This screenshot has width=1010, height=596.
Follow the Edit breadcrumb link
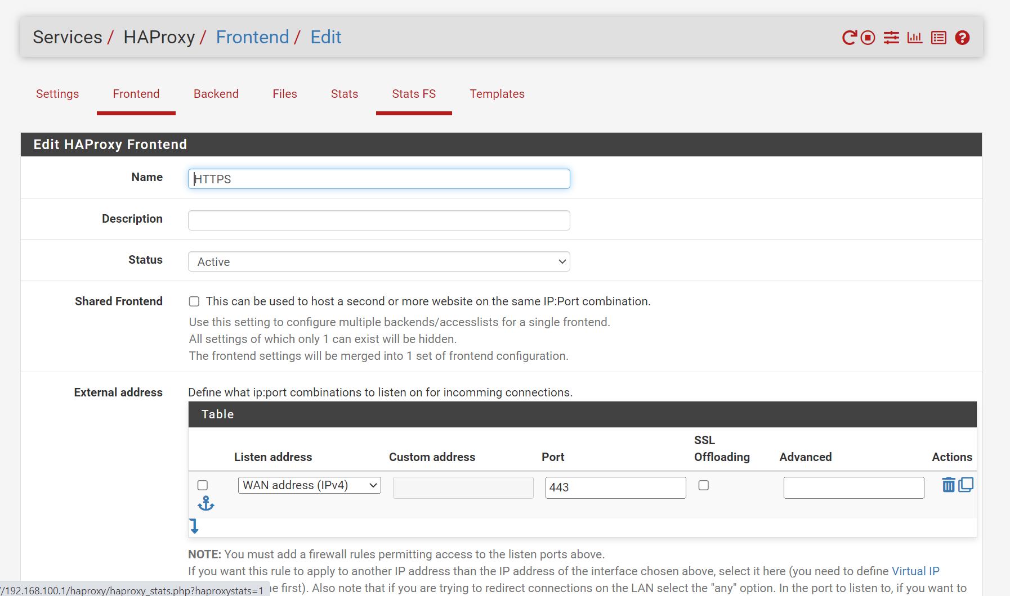point(326,37)
